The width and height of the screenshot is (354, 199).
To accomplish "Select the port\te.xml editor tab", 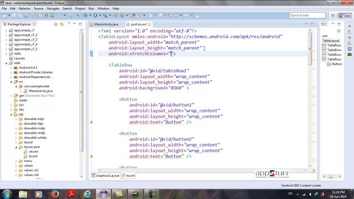I will 139,24.
